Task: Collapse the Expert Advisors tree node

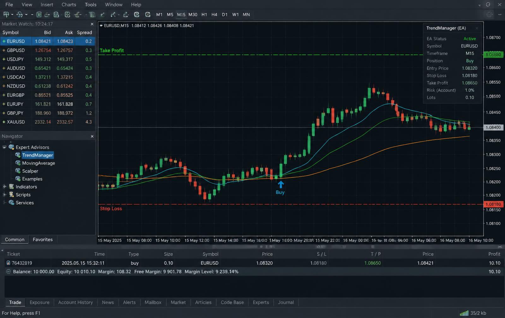Action: 4,147
